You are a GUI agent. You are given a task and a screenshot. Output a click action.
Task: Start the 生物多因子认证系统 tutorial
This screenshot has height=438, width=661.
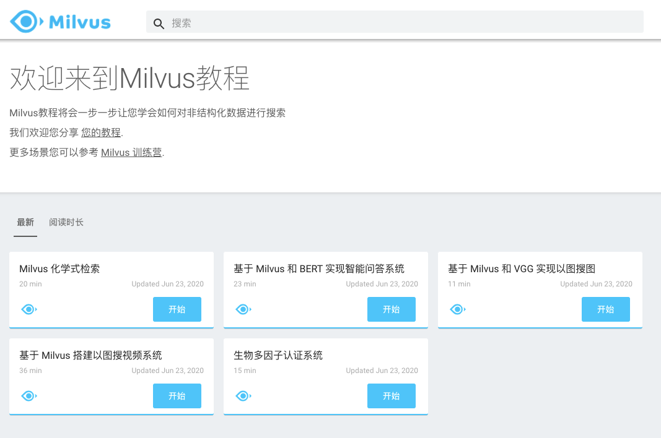[x=392, y=395]
